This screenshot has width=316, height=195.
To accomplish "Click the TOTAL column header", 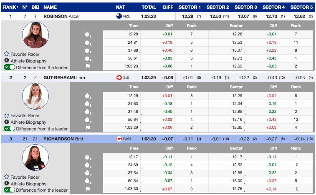I will tap(148, 7).
